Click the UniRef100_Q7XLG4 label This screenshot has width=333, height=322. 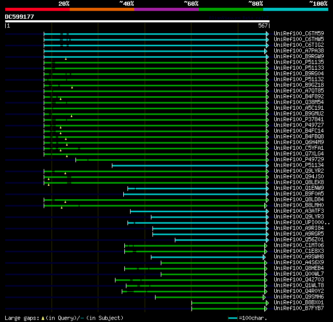click(299, 154)
